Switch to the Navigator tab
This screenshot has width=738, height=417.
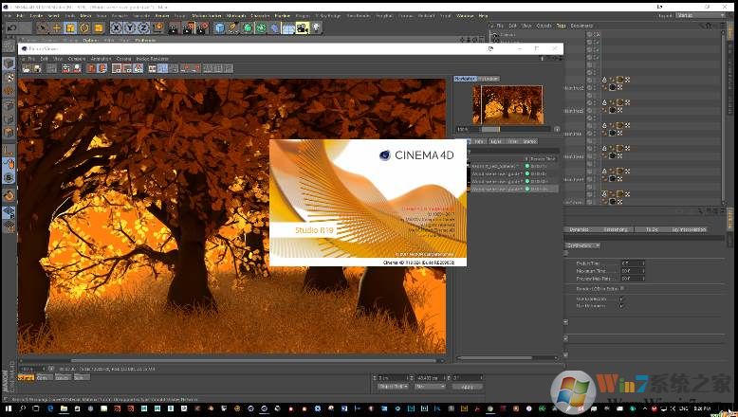[x=465, y=79]
